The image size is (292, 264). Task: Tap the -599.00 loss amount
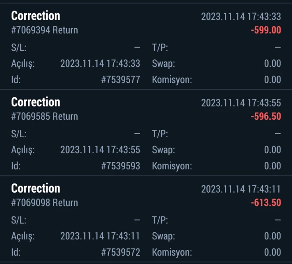(x=266, y=30)
